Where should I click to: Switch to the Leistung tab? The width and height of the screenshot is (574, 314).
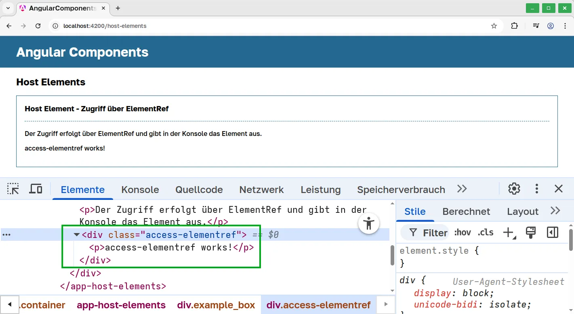point(321,190)
